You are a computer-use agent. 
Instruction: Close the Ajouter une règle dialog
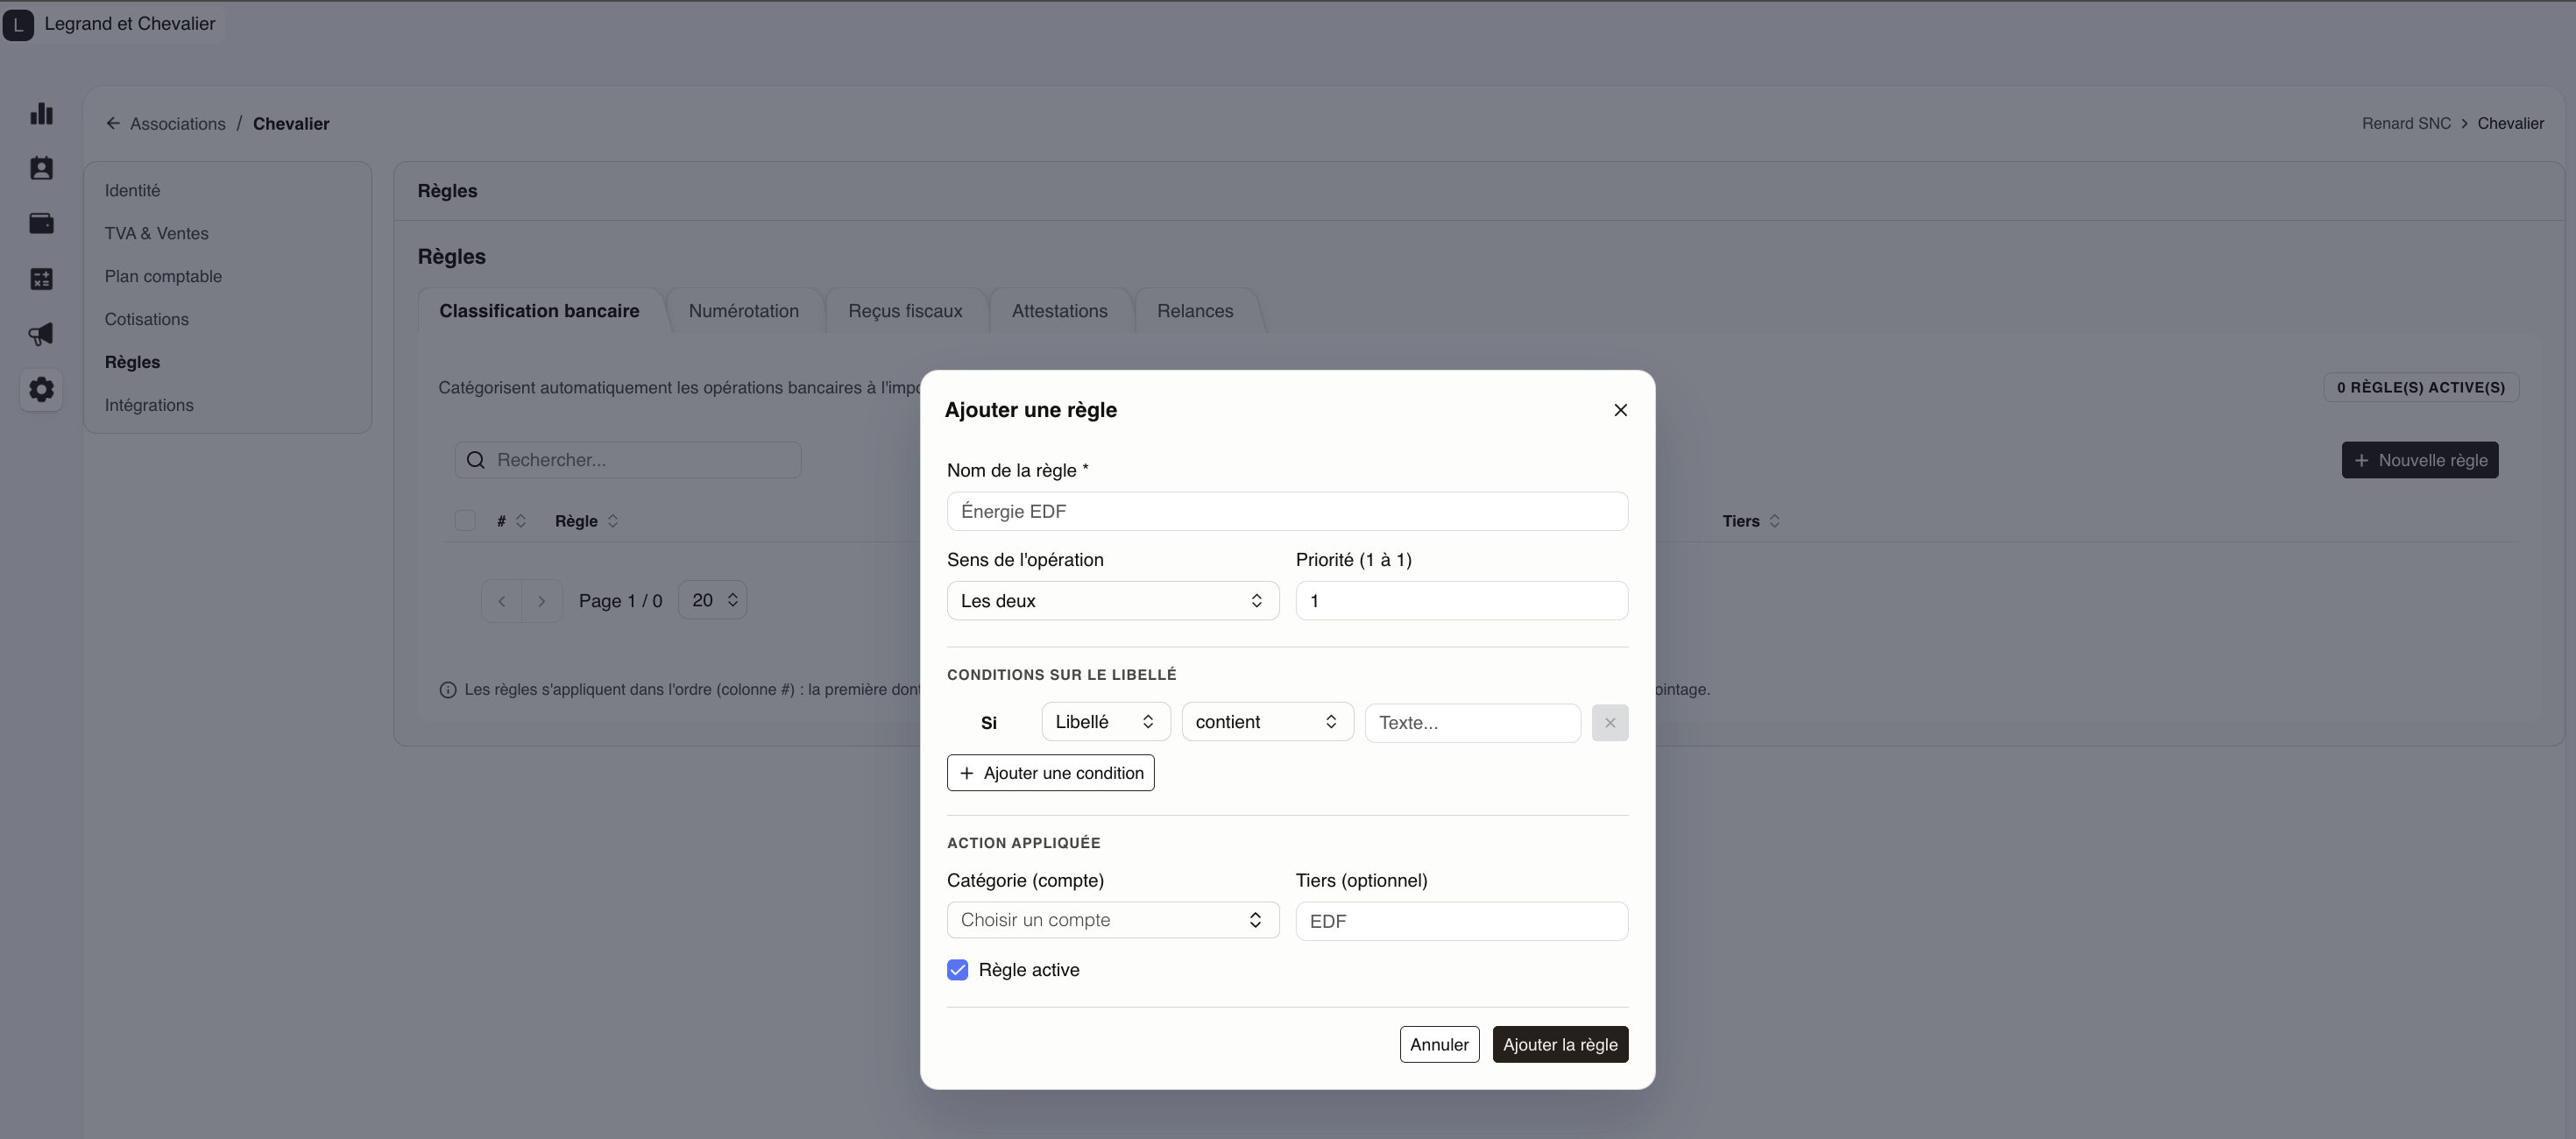point(1621,410)
